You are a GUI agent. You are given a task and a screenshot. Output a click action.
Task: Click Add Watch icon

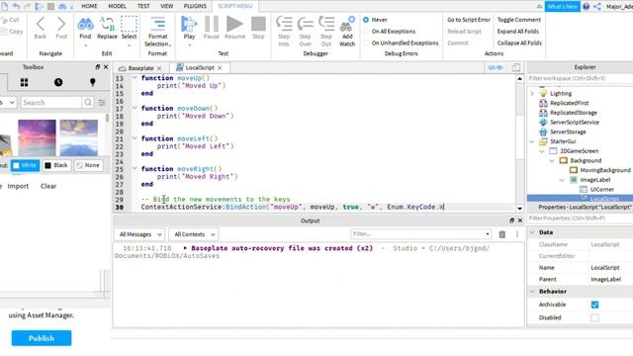pyautogui.click(x=347, y=24)
